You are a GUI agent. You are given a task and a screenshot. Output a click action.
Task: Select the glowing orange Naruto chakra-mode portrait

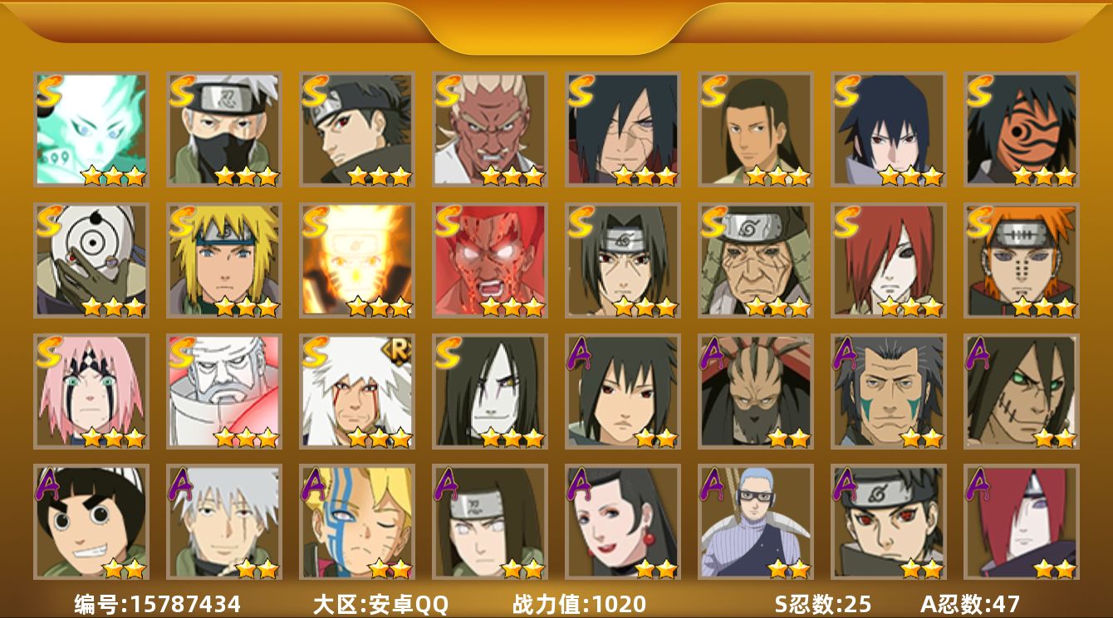click(x=357, y=260)
